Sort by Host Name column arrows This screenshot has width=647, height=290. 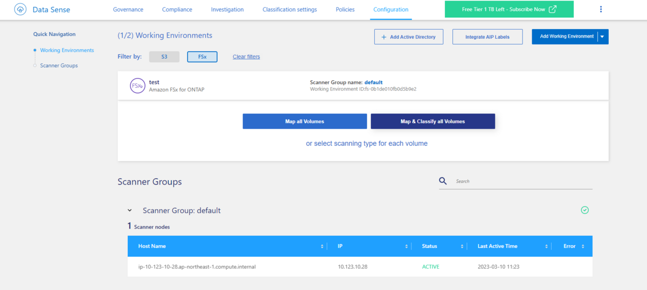click(x=322, y=246)
